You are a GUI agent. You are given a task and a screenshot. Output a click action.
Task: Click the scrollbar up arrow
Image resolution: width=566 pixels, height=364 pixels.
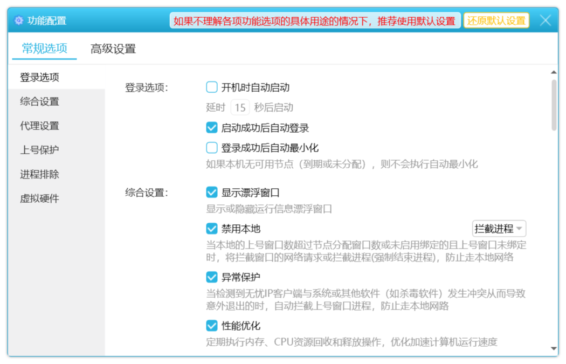[554, 72]
